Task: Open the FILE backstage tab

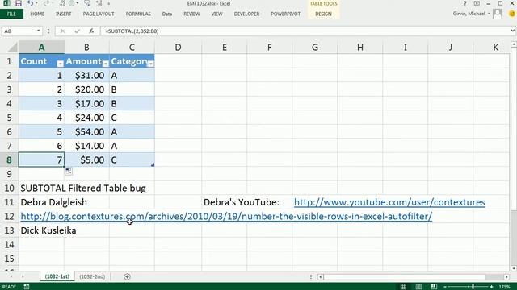Action: point(11,14)
